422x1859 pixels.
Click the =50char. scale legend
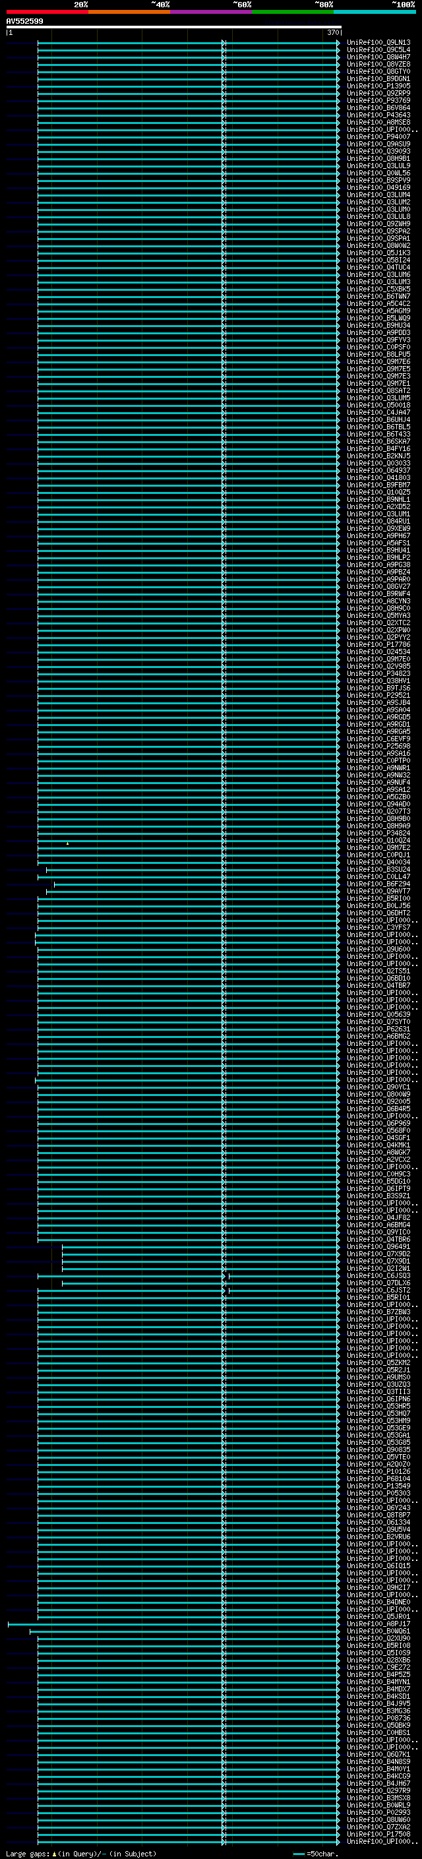click(x=316, y=1853)
